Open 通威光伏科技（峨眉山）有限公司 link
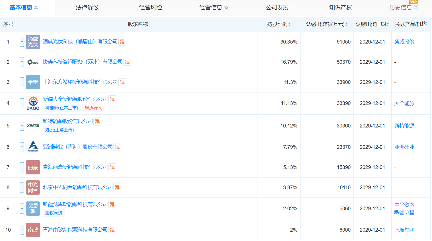The image size is (432, 241). (x=80, y=42)
